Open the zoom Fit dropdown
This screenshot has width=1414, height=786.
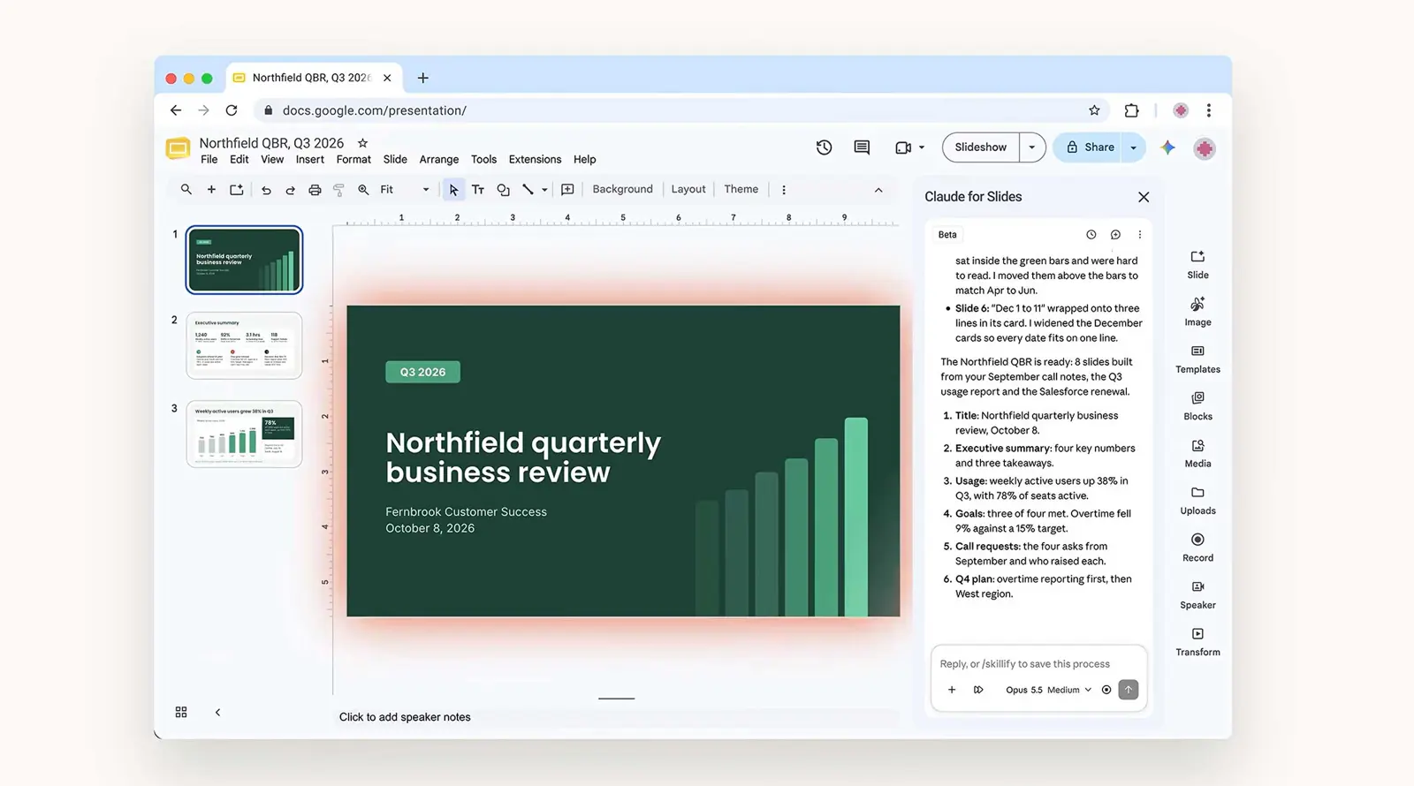click(x=405, y=190)
